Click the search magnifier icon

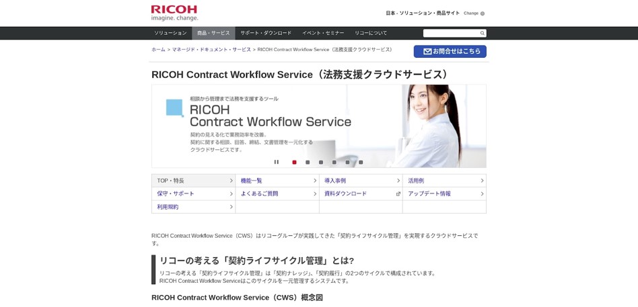(482, 34)
